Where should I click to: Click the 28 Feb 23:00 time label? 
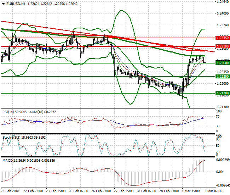click(x=169, y=191)
